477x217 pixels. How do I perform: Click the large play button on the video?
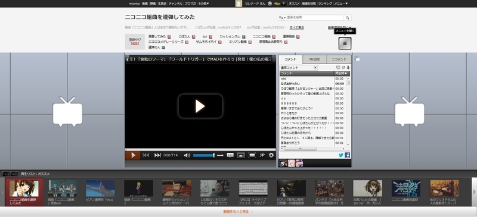[x=200, y=106]
